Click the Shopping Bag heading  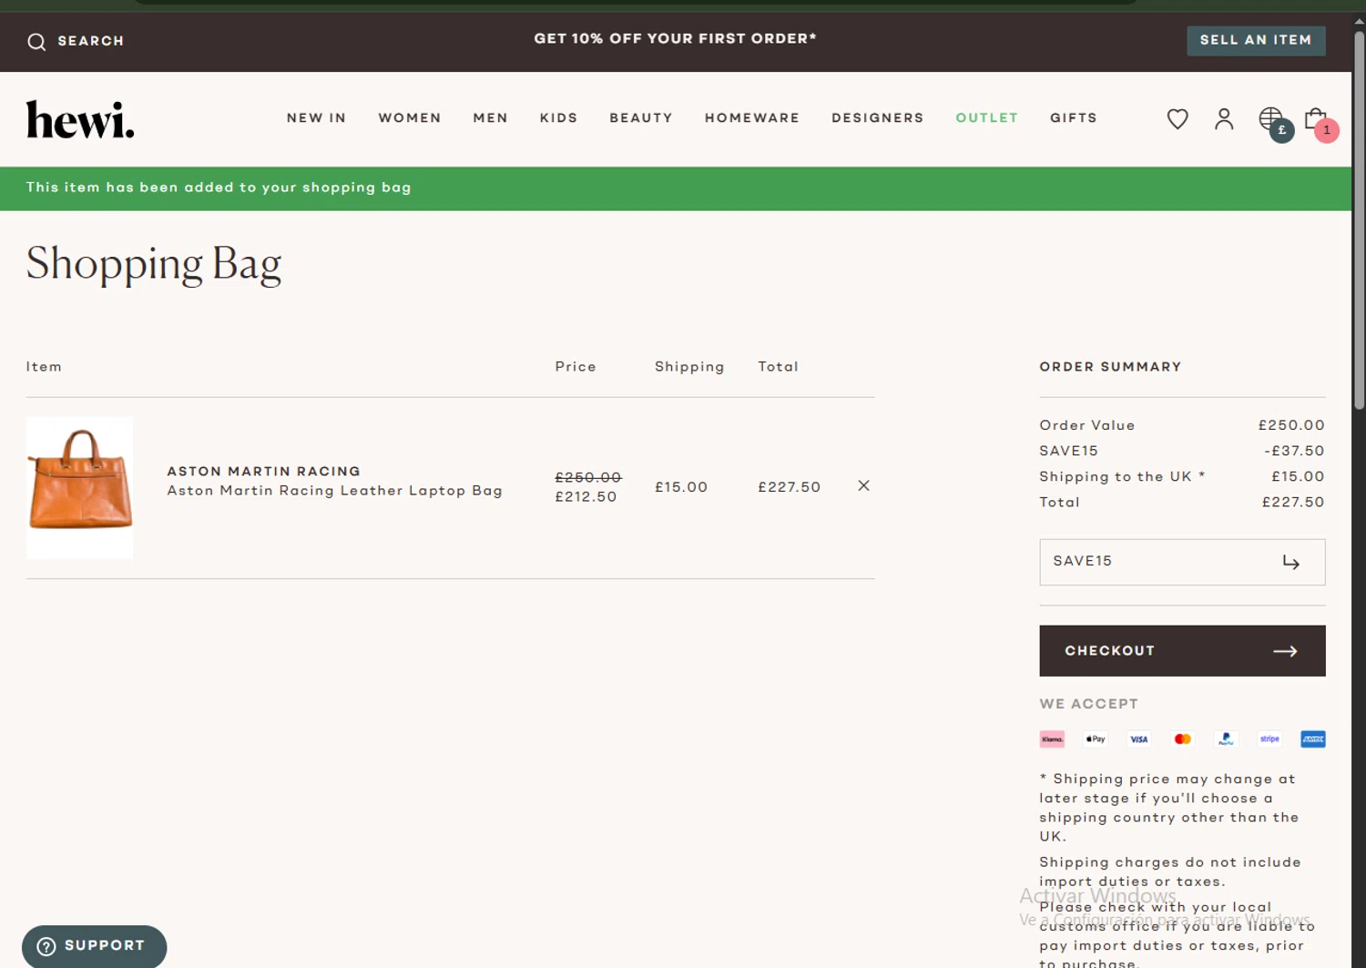(154, 265)
